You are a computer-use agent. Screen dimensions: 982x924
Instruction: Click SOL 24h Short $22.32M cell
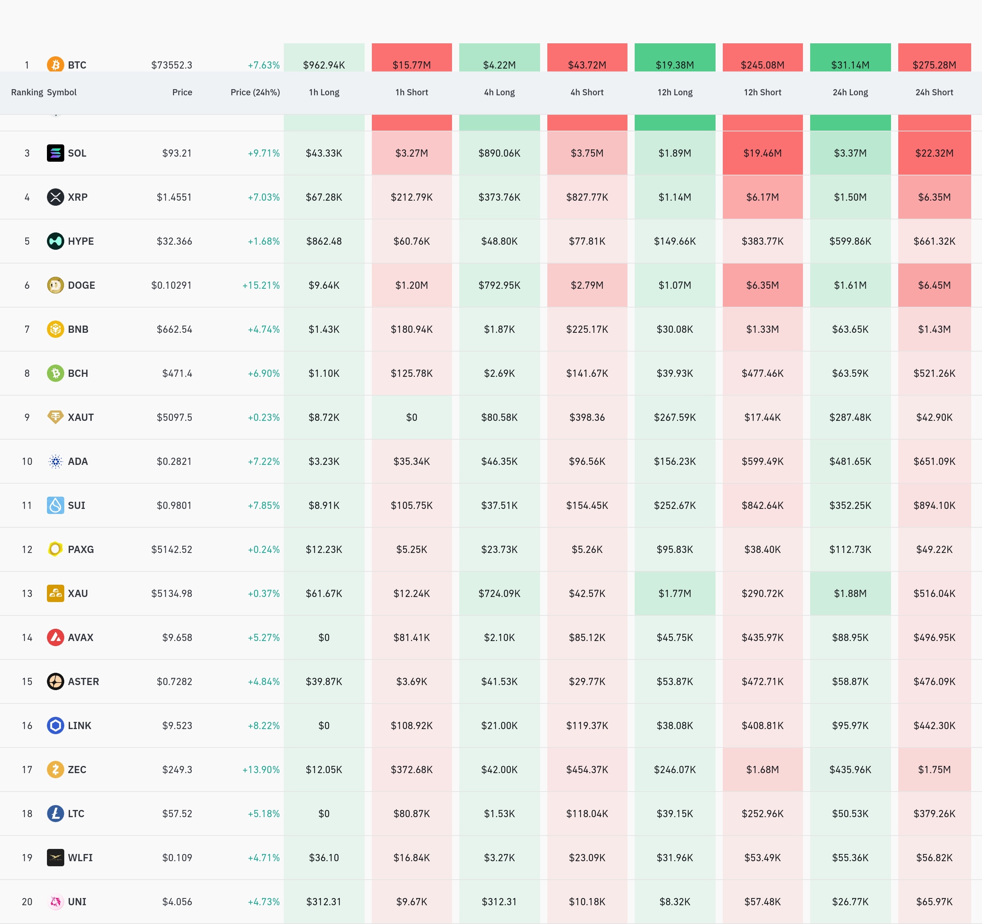tap(934, 153)
